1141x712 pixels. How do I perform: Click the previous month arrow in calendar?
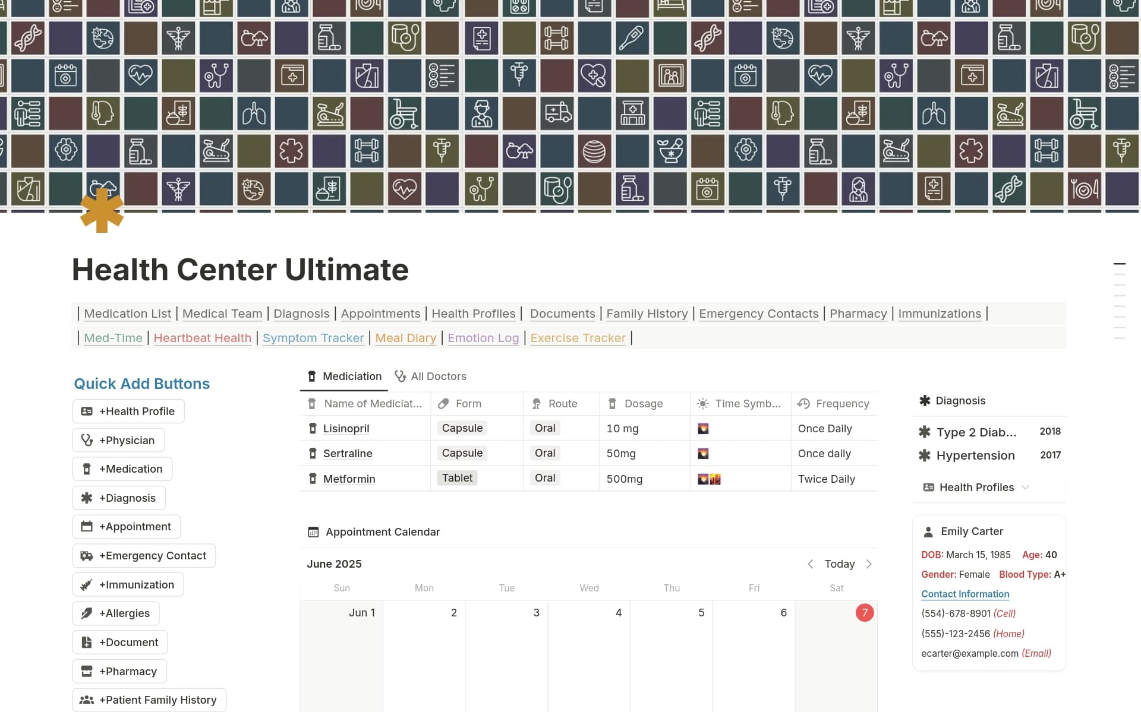[x=810, y=564]
